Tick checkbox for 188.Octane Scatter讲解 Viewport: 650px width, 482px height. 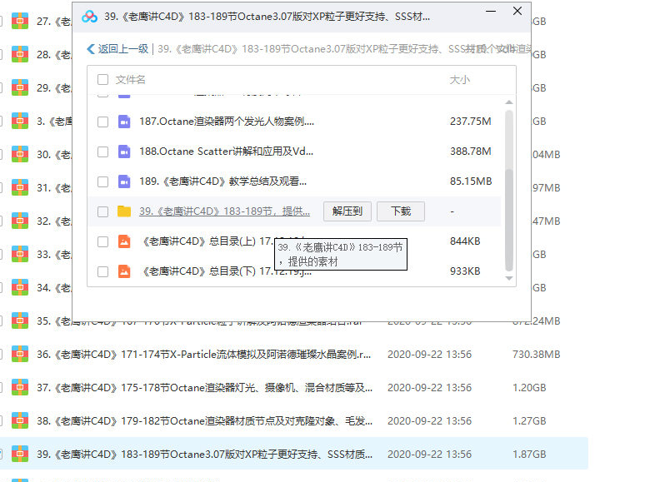(102, 152)
